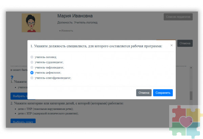The image size is (203, 139).
Task: Expand the Изменить dropdown under the name
Action: [x=66, y=31]
